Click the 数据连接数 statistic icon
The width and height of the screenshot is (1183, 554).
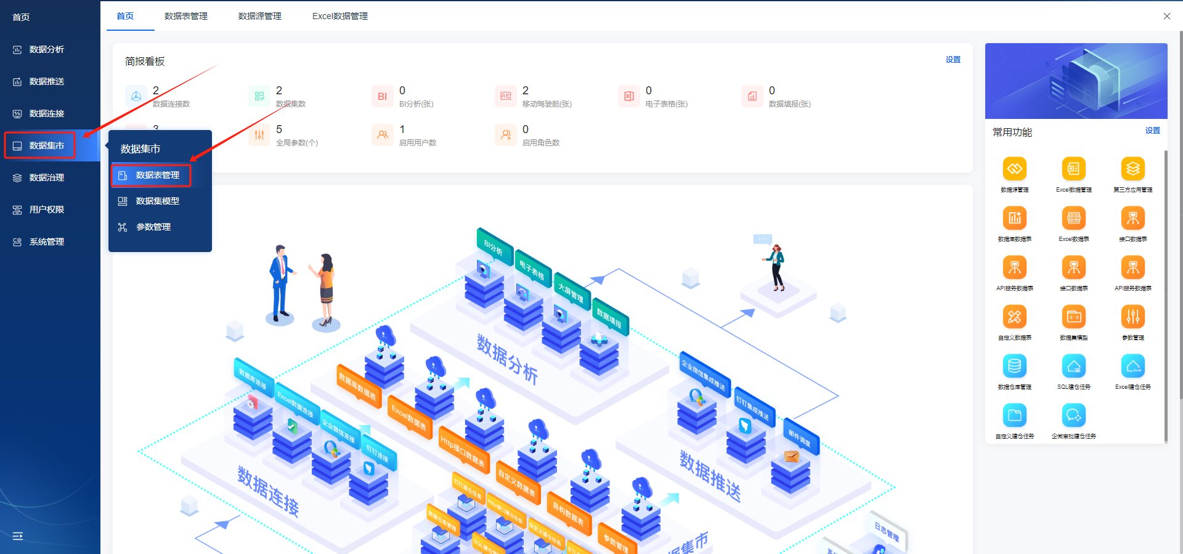136,96
